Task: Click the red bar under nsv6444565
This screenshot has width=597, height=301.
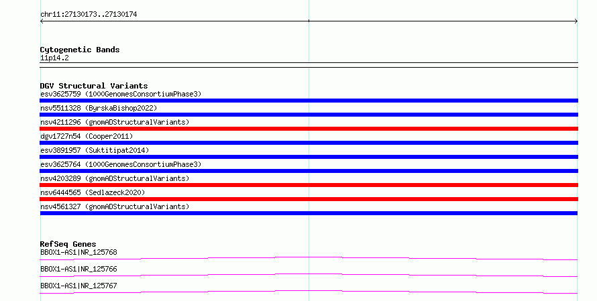Action: 309,199
